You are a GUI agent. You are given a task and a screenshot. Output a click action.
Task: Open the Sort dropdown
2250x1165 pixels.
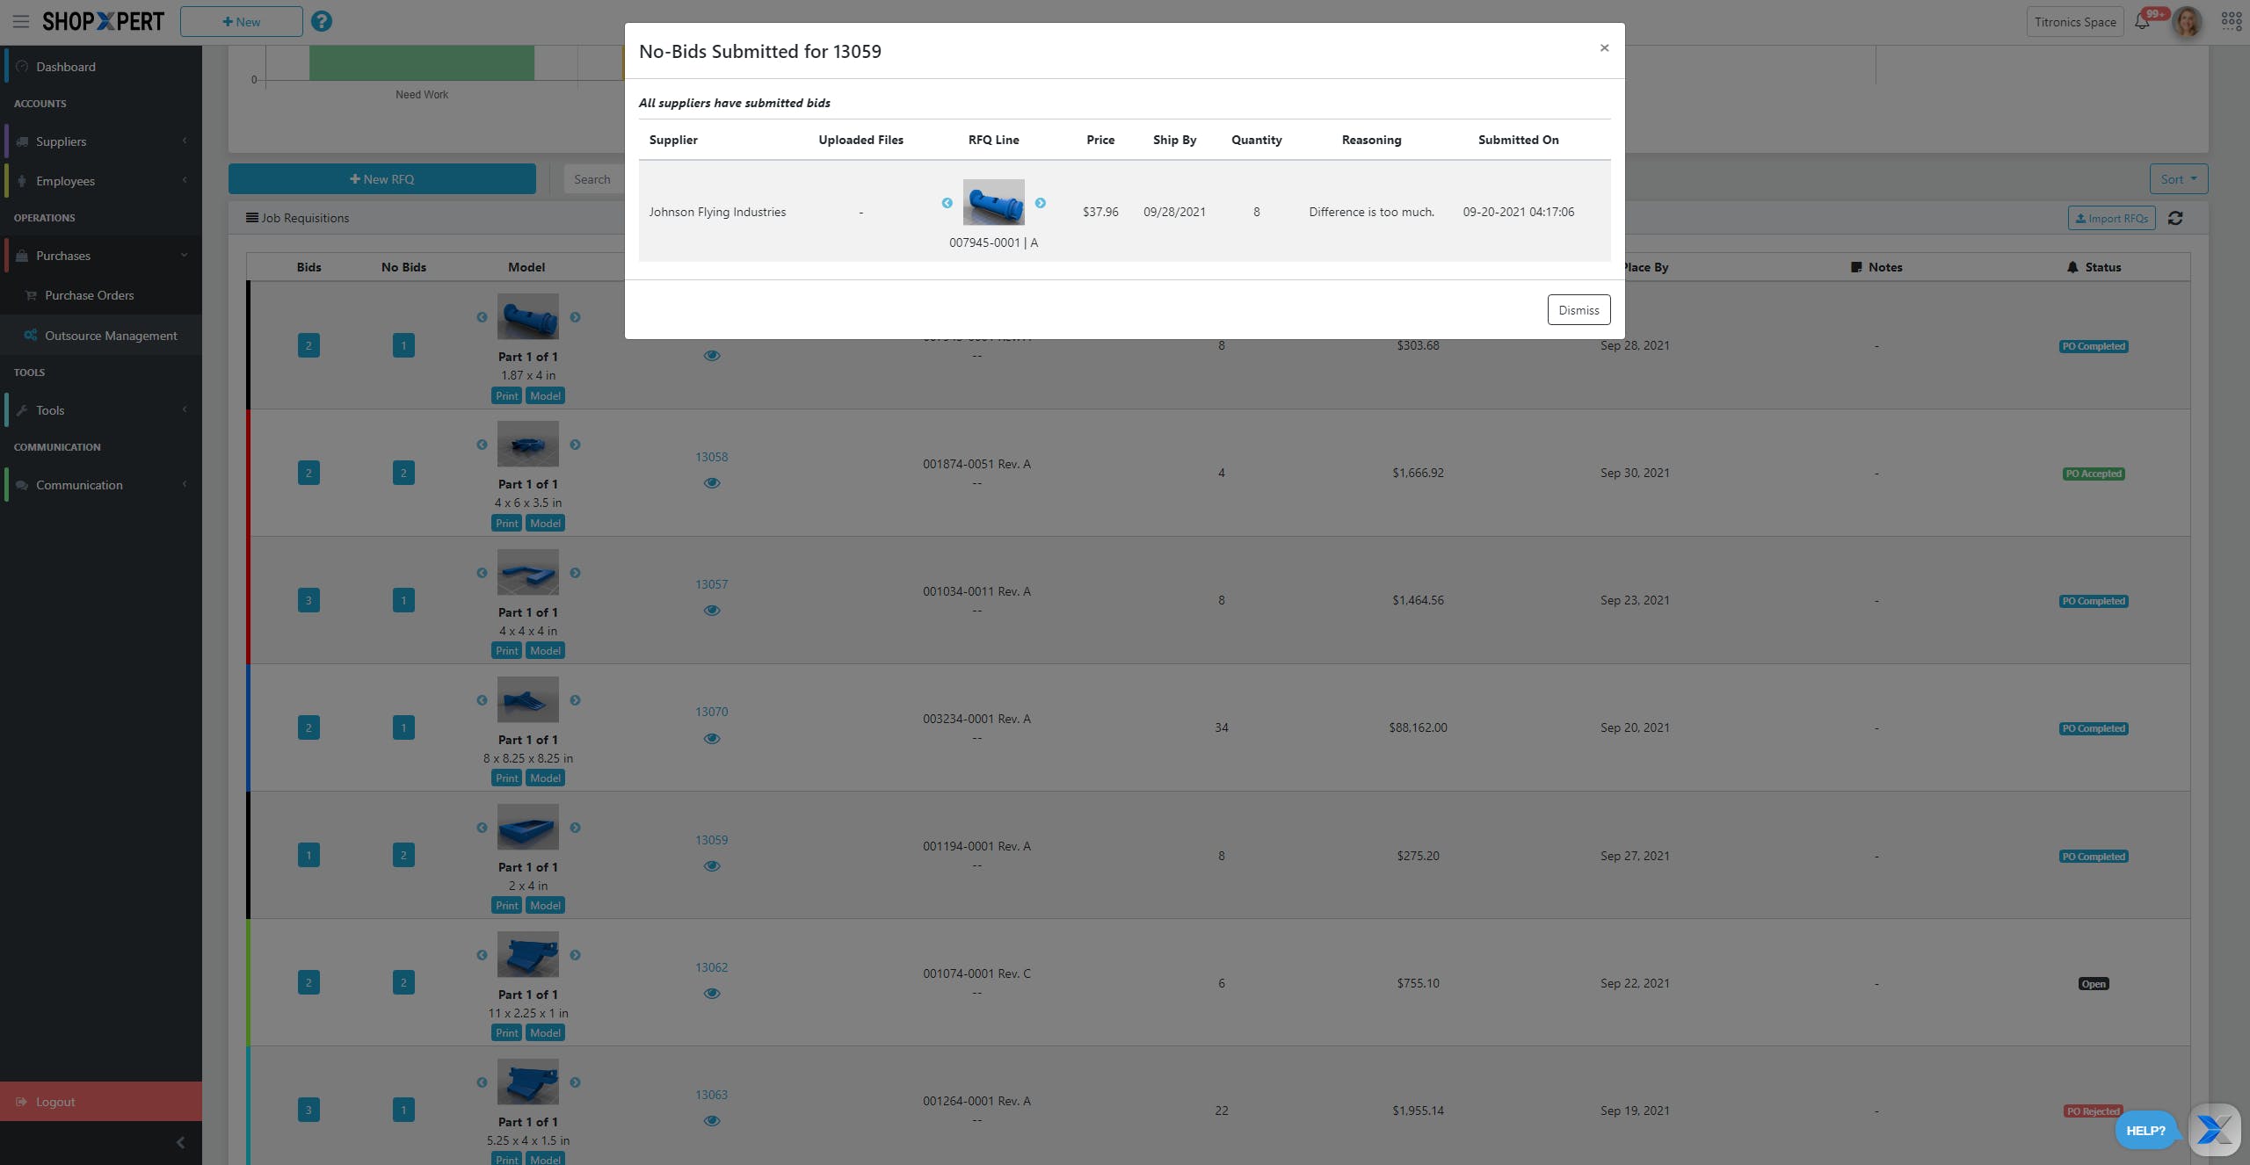tap(2178, 179)
